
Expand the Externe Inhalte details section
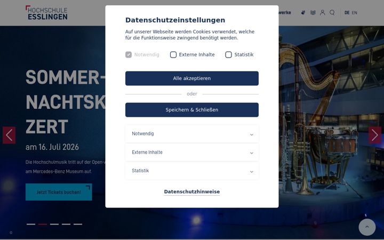(x=192, y=153)
